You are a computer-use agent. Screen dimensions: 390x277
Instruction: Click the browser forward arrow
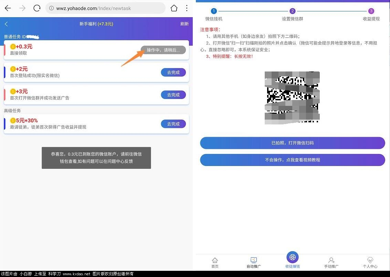[x=22, y=8]
